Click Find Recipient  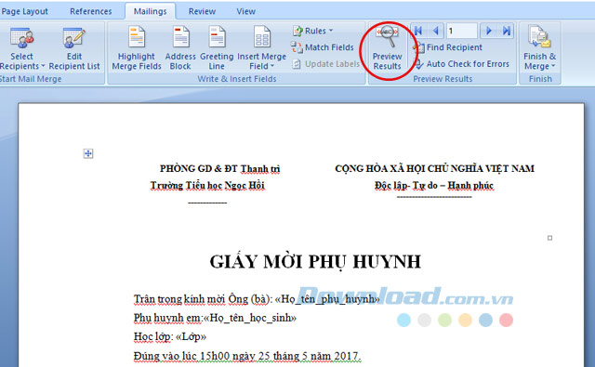tap(448, 47)
